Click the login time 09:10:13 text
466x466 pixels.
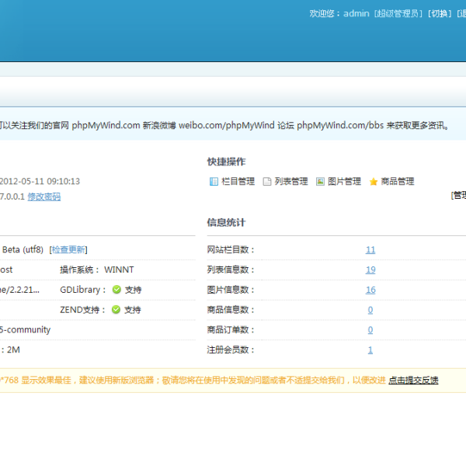[x=64, y=181]
